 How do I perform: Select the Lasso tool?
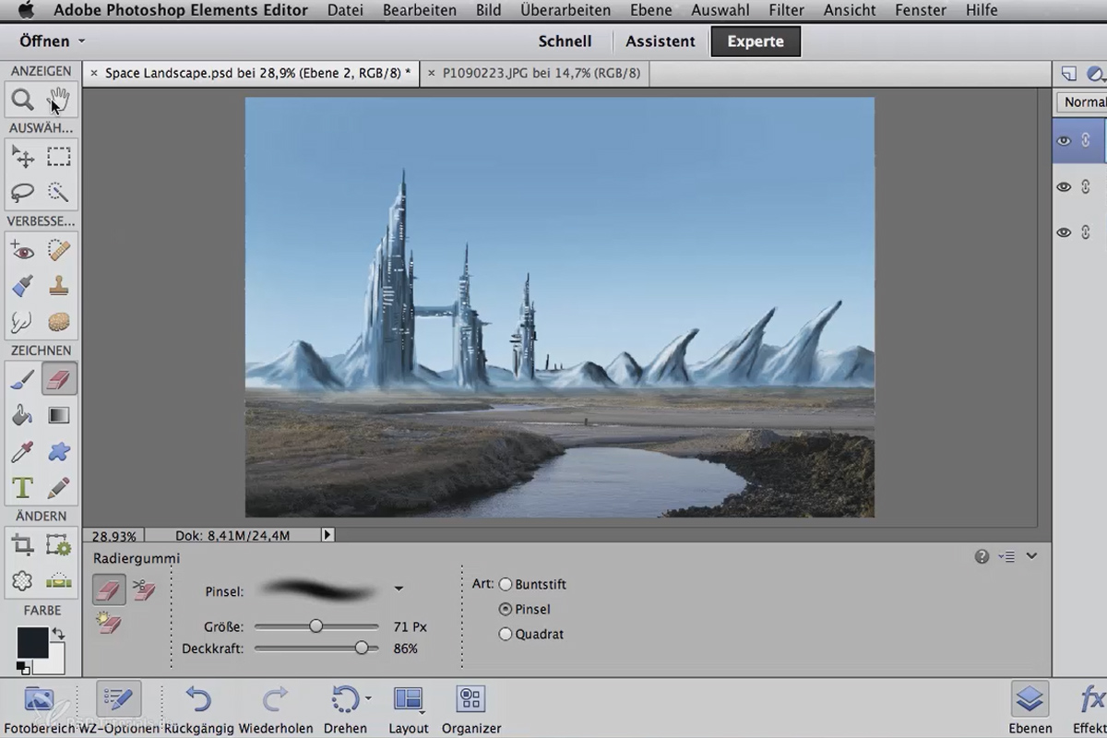click(23, 192)
